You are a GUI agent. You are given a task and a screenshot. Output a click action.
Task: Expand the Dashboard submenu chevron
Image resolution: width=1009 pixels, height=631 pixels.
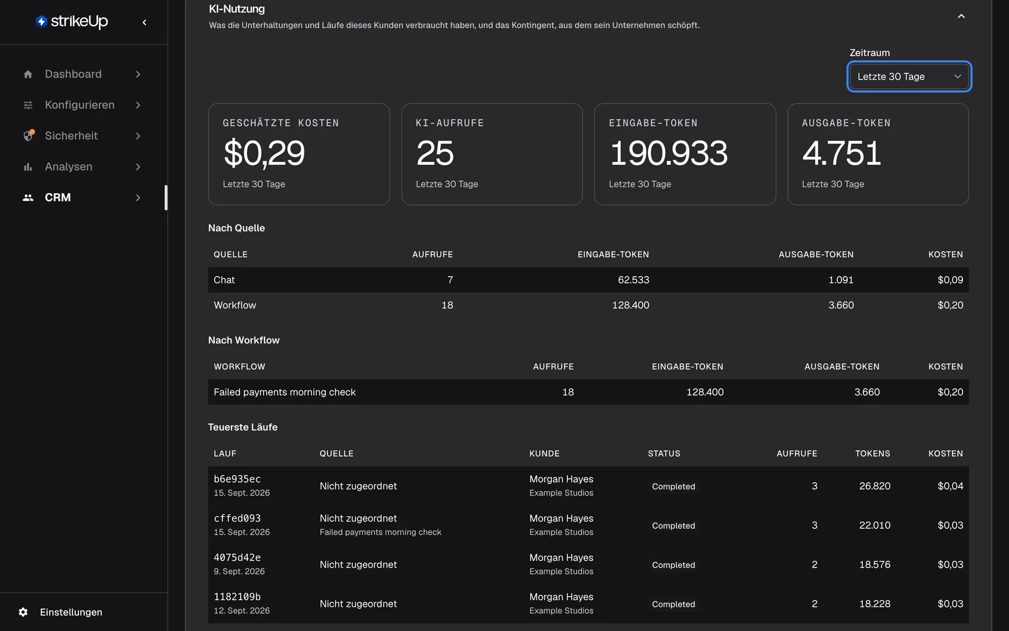(x=138, y=74)
